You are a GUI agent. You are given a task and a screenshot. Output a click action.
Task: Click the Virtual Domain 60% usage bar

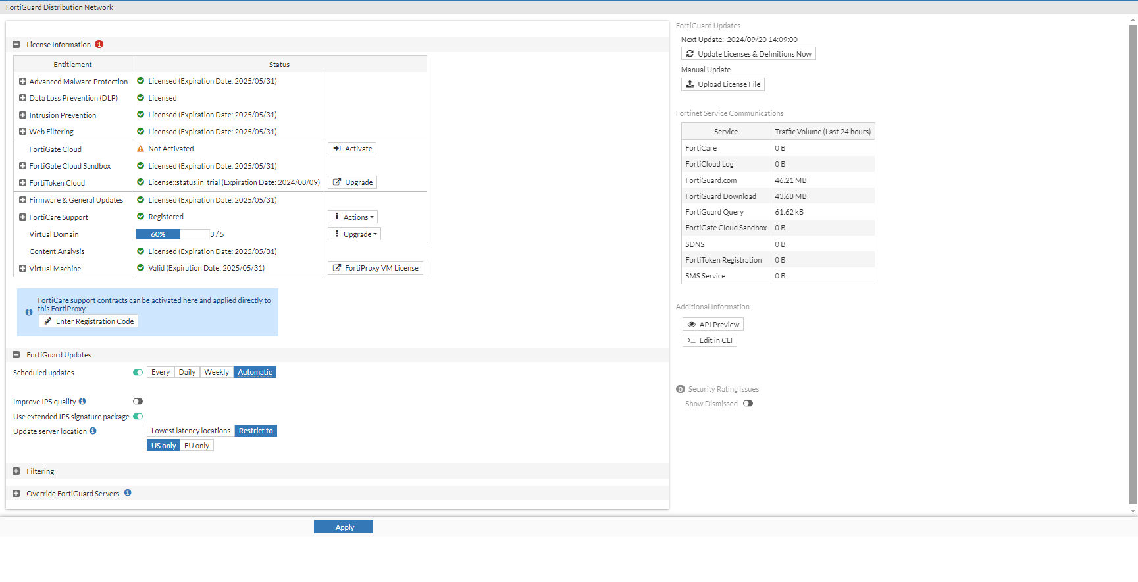click(172, 234)
